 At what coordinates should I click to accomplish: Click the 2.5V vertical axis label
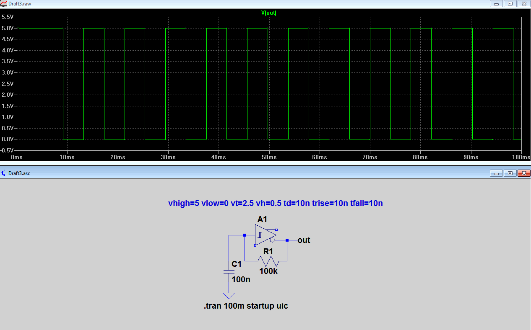click(8, 84)
